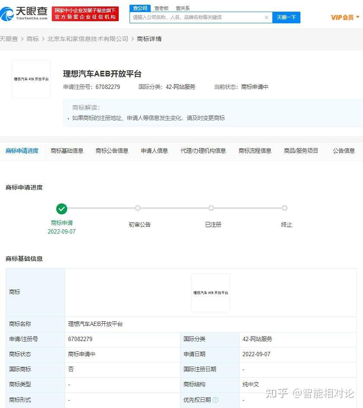This screenshot has width=363, height=408.
Task: Select the 商标流程信息 tab
Action: [x=255, y=151]
